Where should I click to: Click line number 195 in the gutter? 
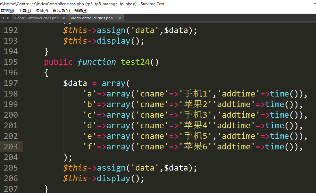point(11,62)
